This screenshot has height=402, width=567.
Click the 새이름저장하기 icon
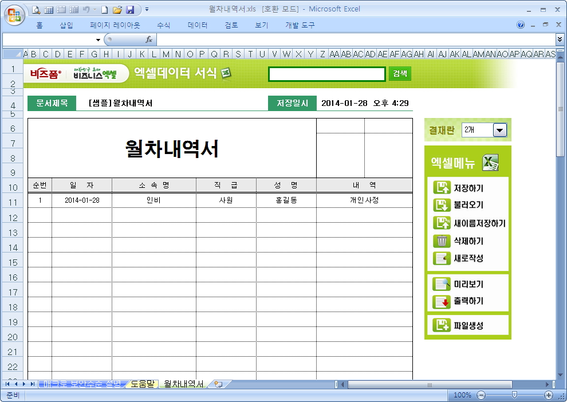point(442,223)
